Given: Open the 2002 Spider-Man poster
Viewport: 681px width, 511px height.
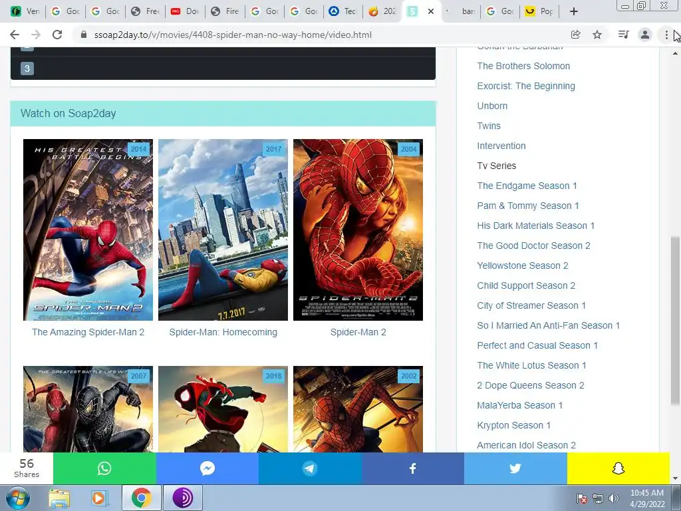Looking at the screenshot, I should click(358, 409).
